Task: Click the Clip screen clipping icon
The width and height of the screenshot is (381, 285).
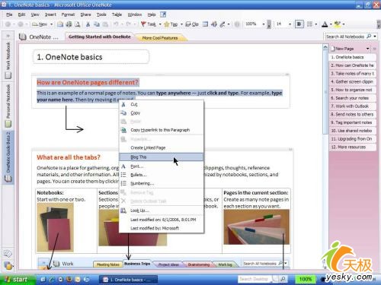Action: click(x=188, y=24)
